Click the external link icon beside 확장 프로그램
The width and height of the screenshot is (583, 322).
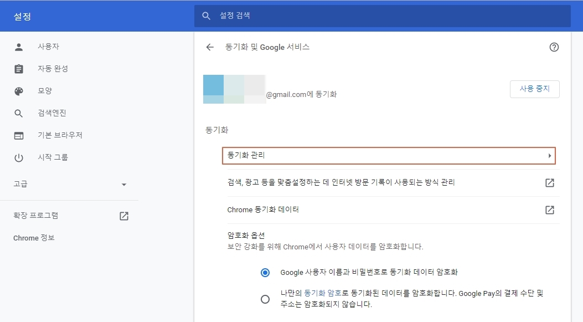124,216
